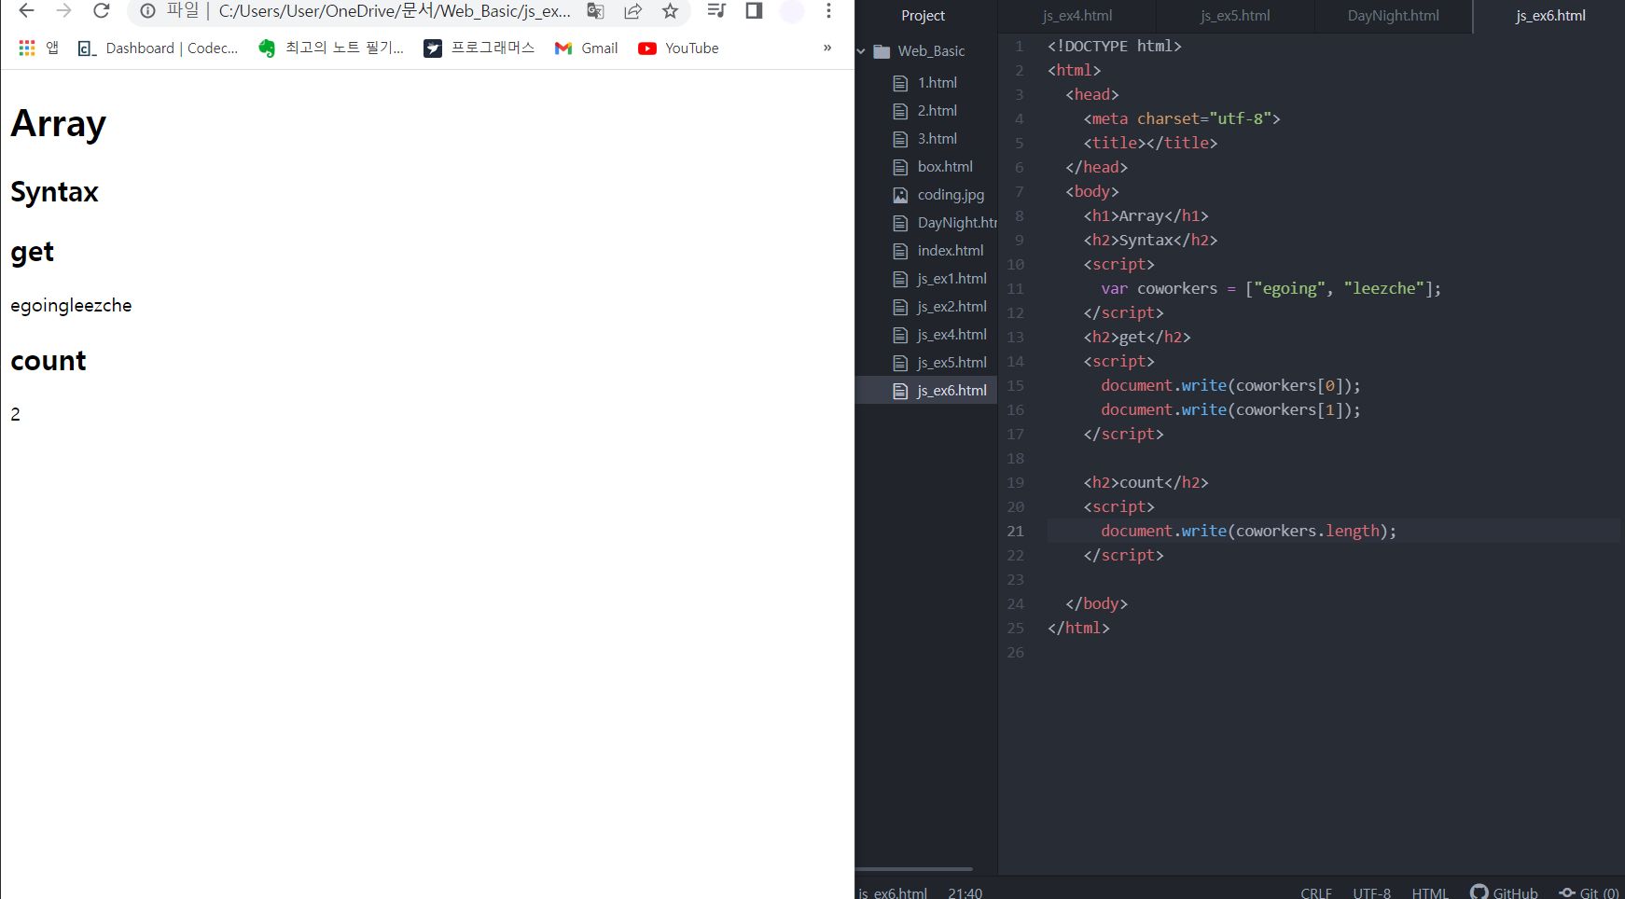Viewport: 1625px width, 899px height.
Task: Switch to js_ex5.html editor tab
Action: pyautogui.click(x=1235, y=16)
